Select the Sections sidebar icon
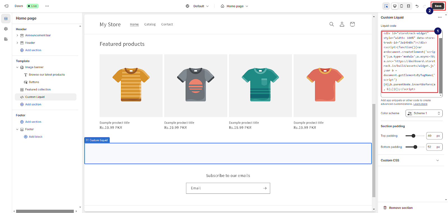The image size is (448, 213). coord(6,19)
